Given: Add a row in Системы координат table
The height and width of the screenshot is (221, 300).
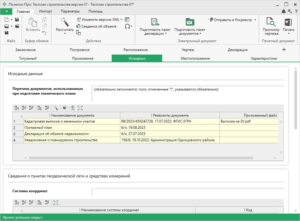Looking at the screenshot, I should click(17, 203).
